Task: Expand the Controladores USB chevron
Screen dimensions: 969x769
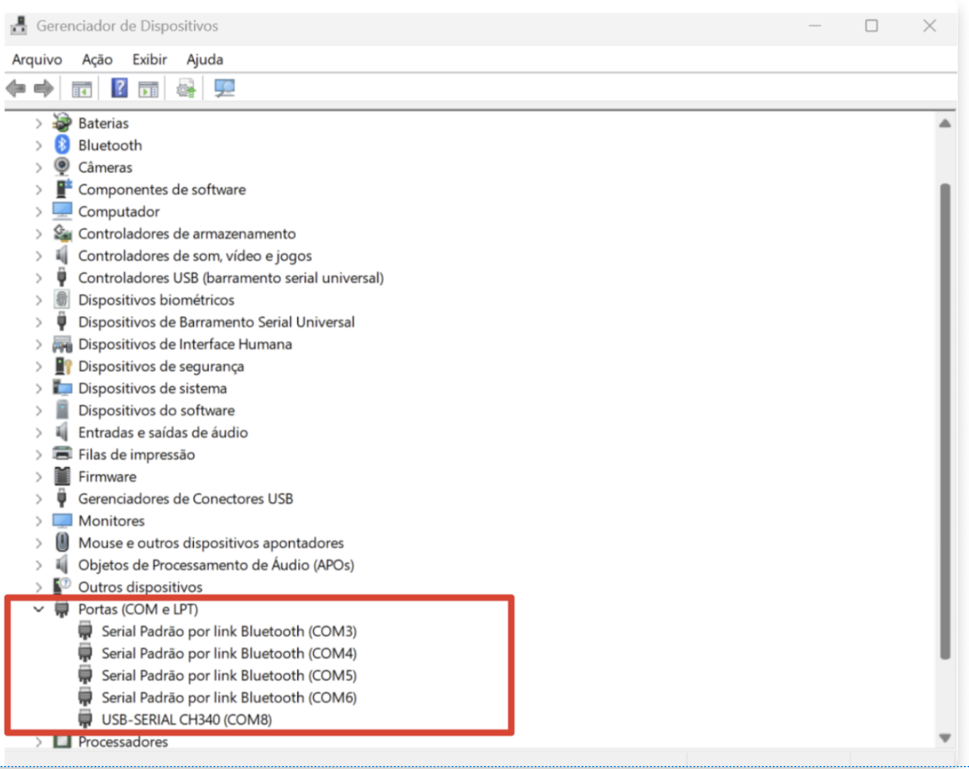Action: pyautogui.click(x=39, y=278)
